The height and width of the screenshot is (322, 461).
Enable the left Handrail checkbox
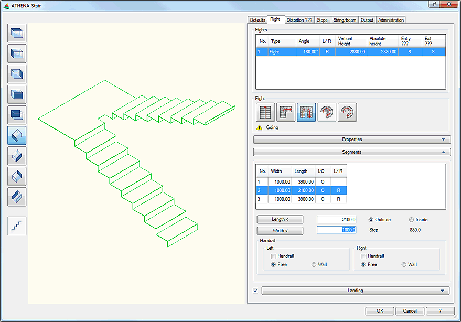coord(275,256)
